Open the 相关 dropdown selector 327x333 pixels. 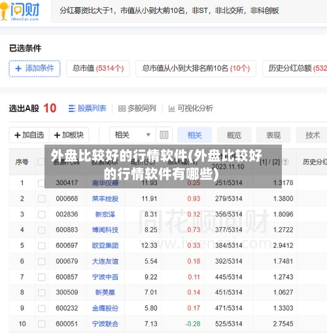133,135
